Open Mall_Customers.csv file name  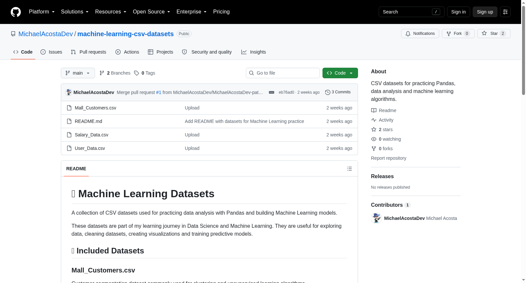tap(95, 108)
